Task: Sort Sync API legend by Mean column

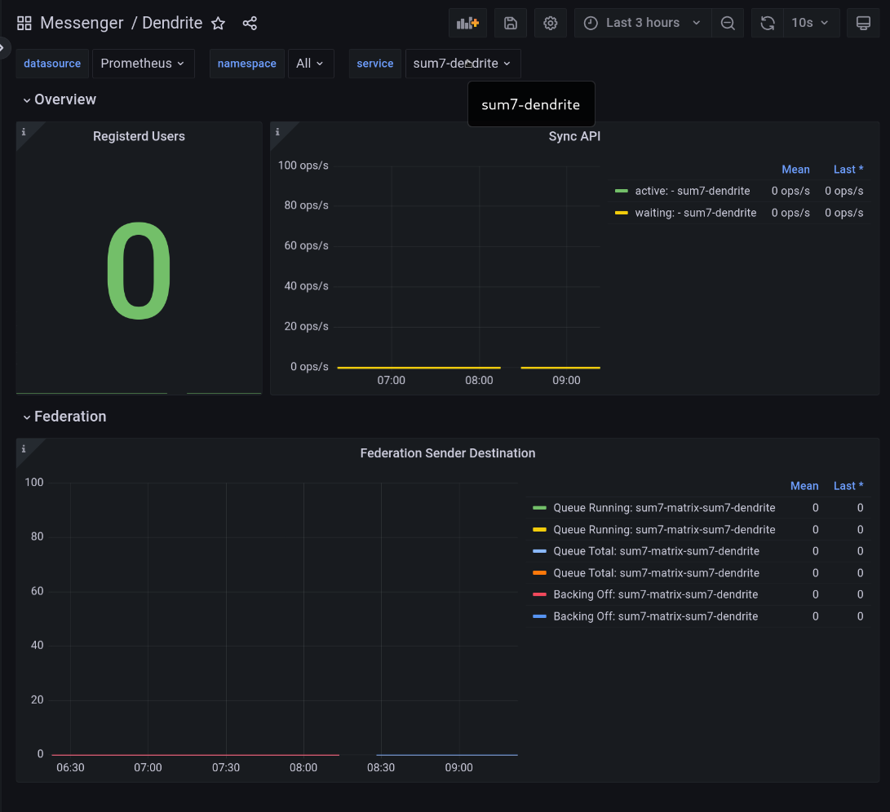Action: click(795, 169)
